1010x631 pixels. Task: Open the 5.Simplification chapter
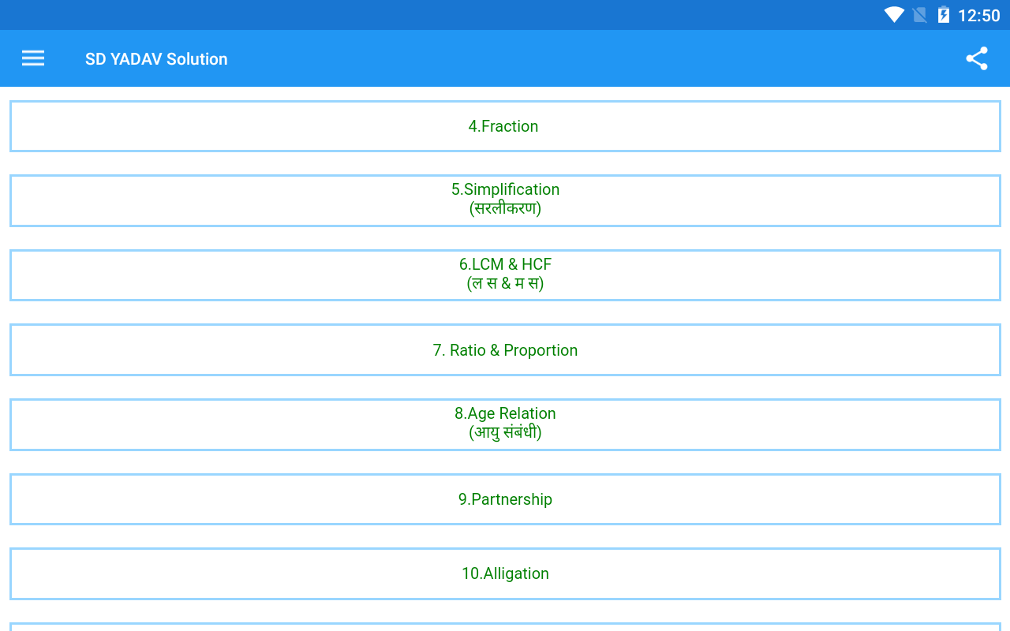(505, 200)
